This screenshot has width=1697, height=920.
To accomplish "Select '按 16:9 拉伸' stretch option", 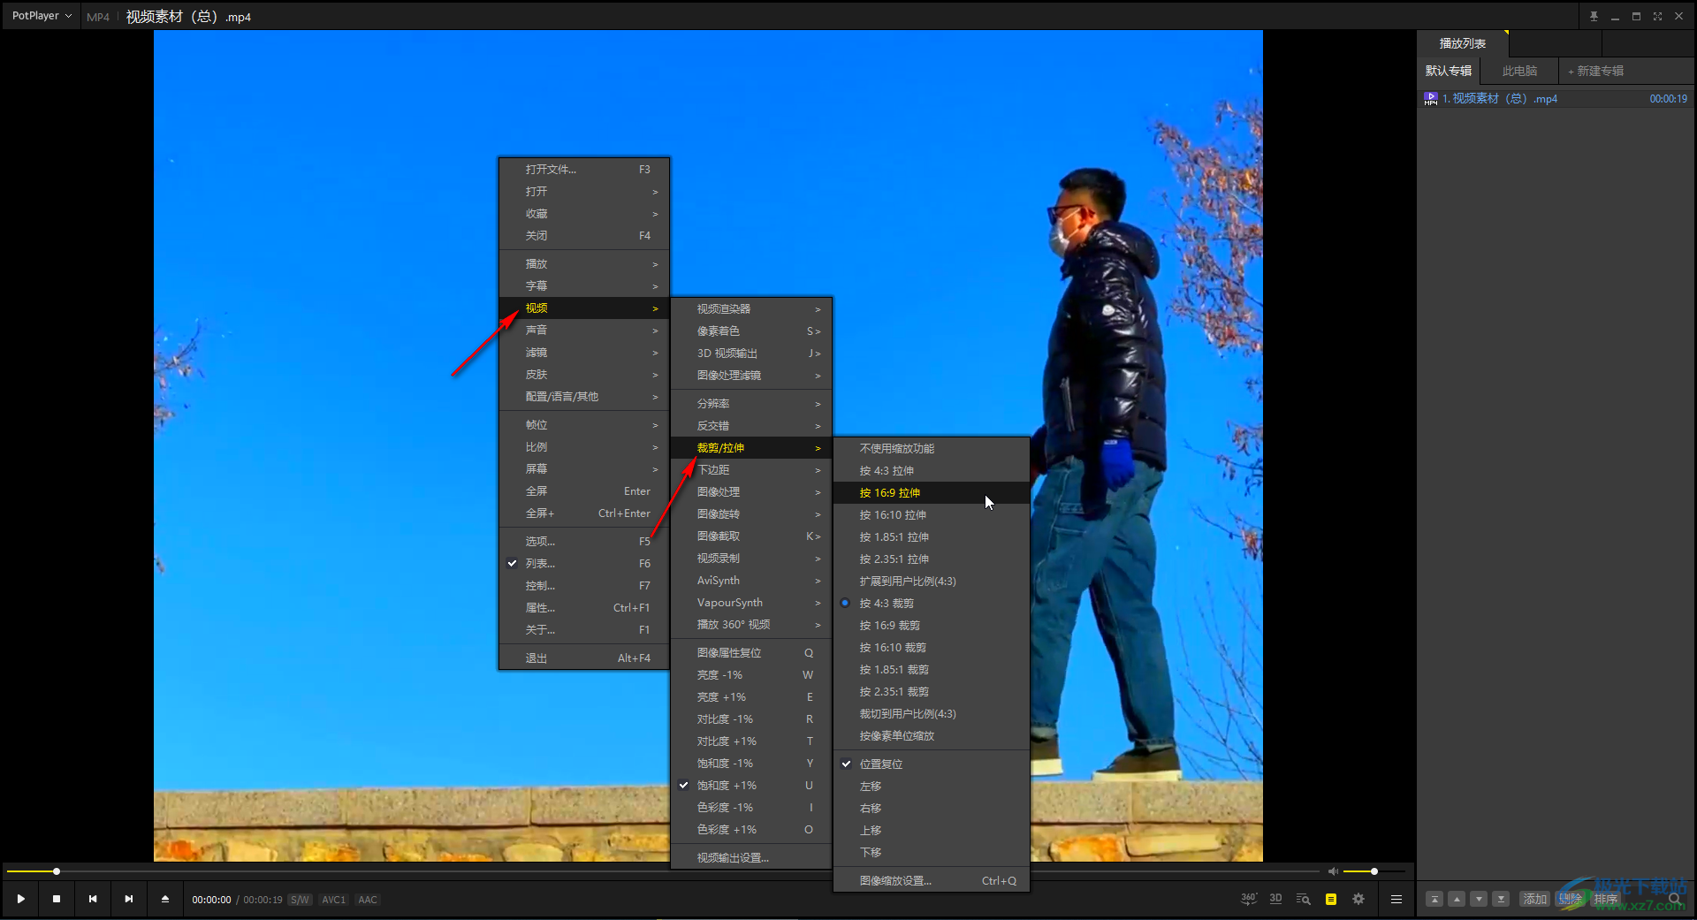I will point(931,492).
